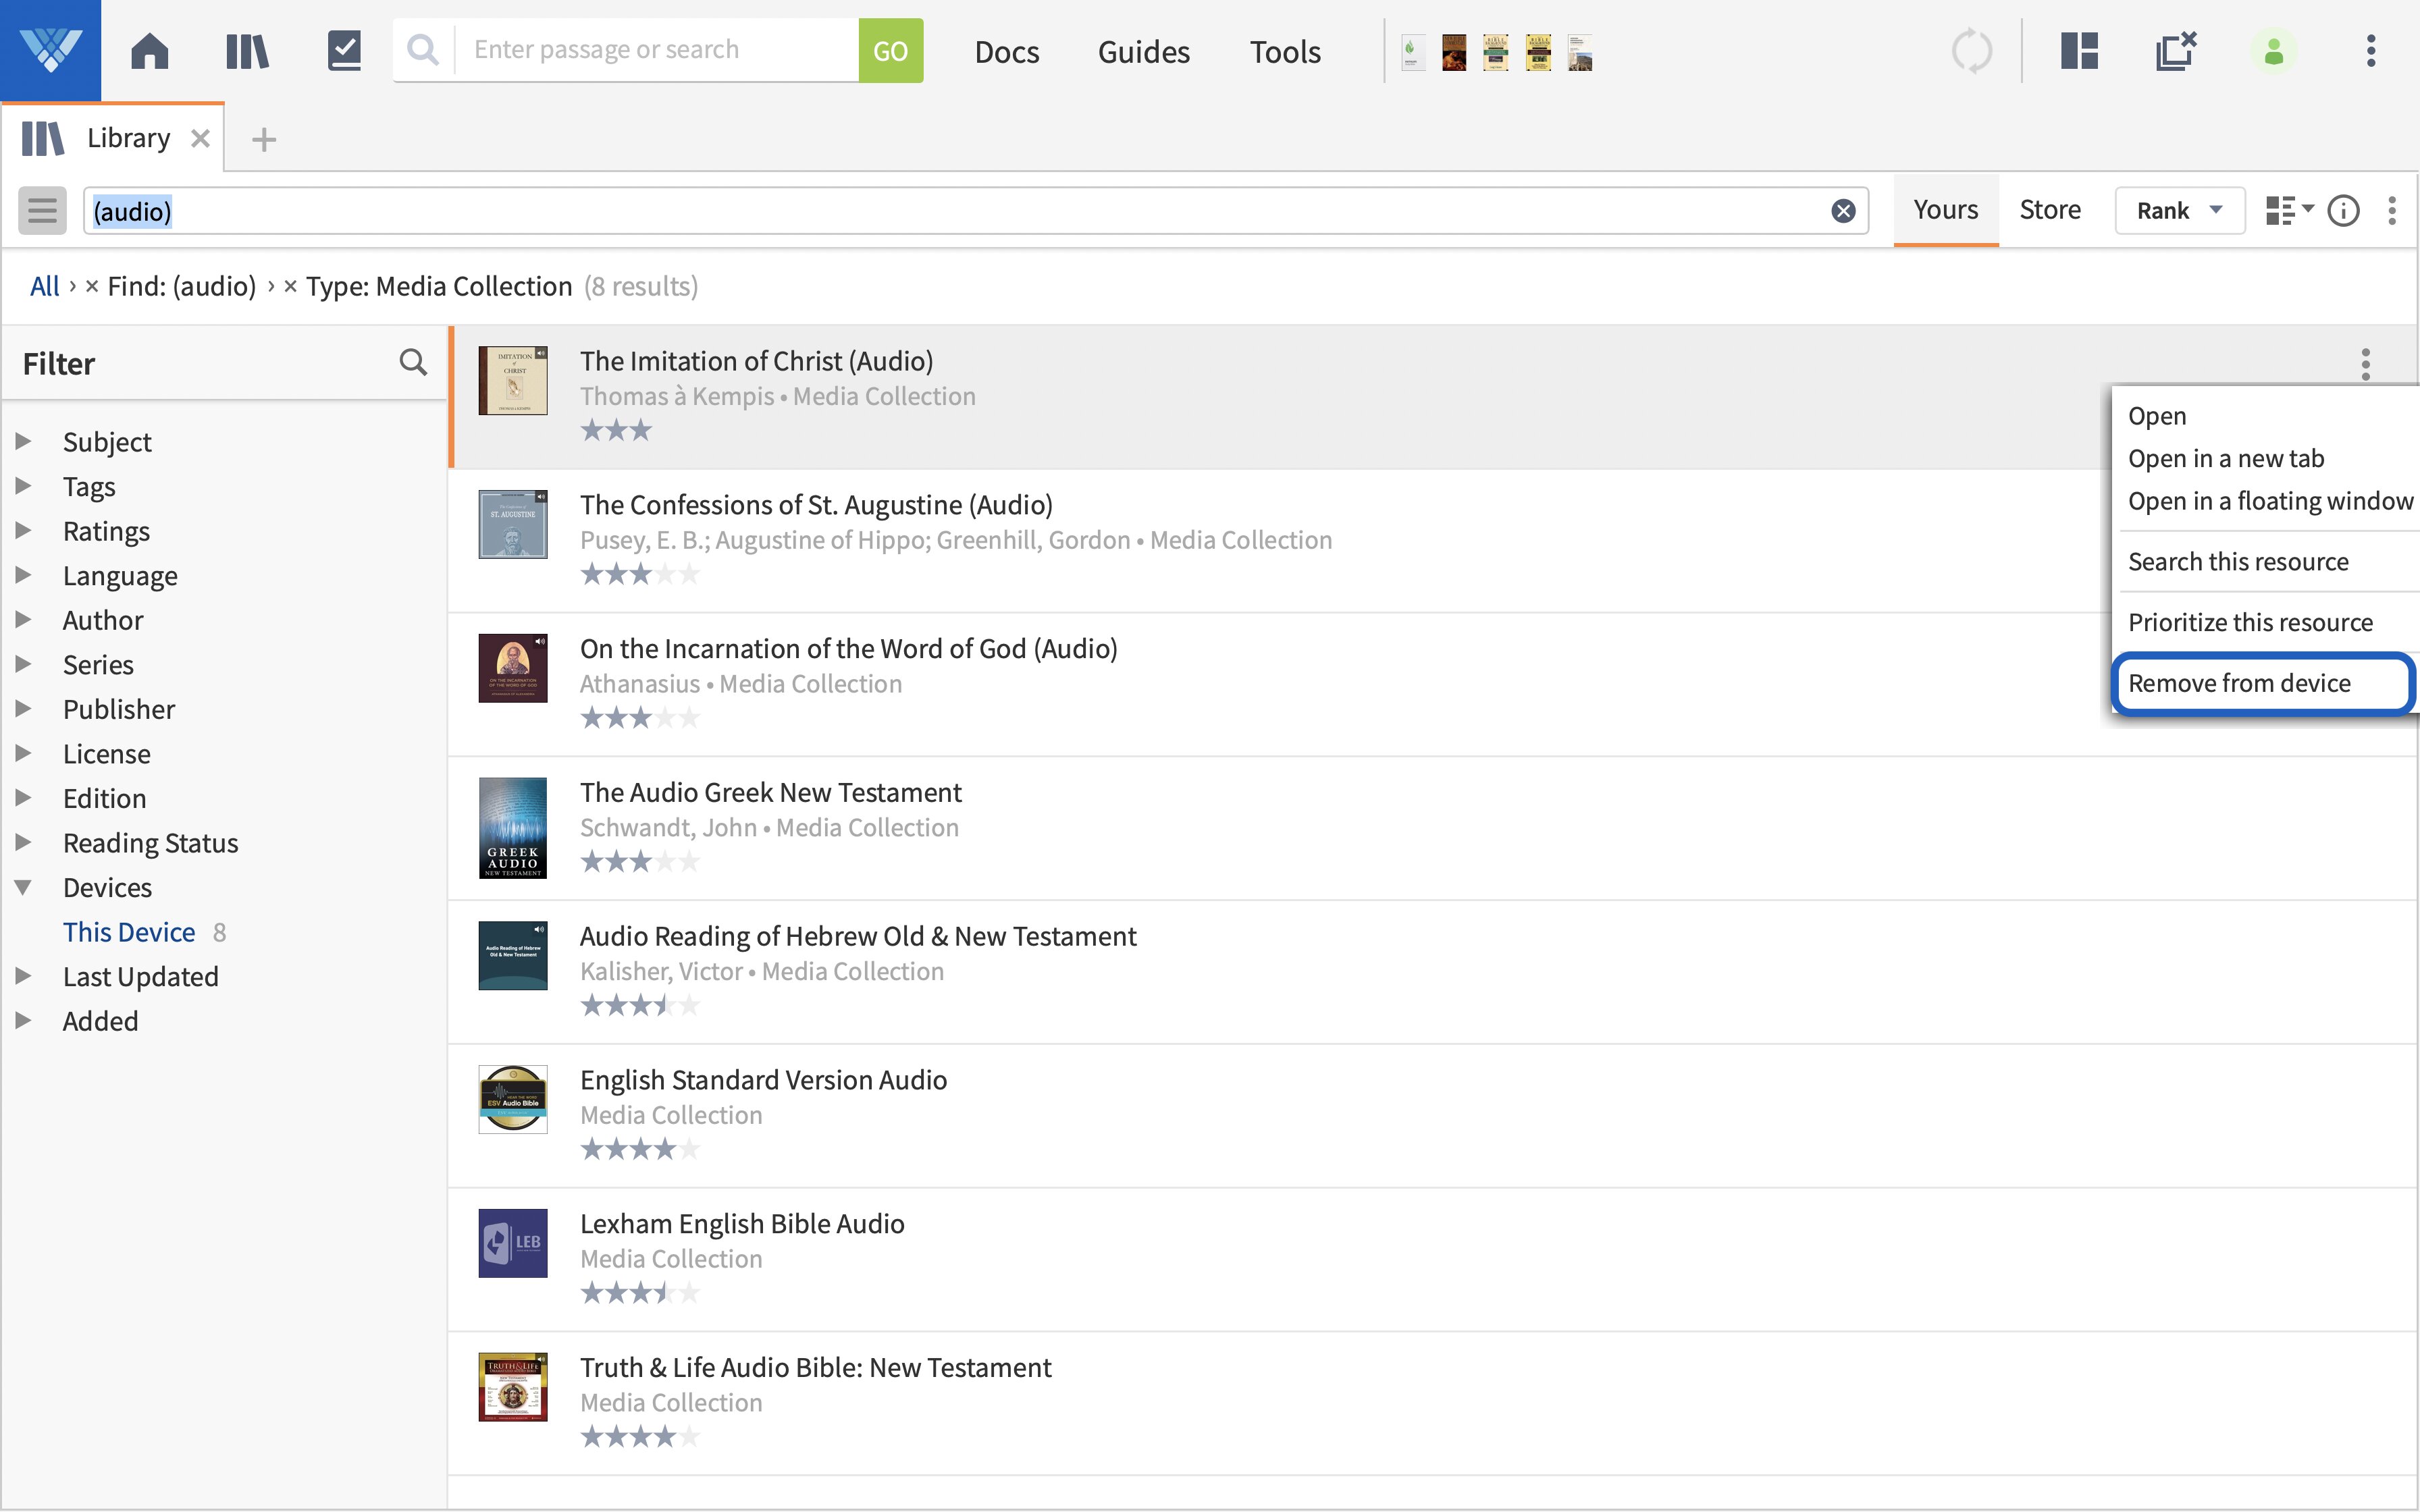Screen dimensions: 2420x1512
Task: Set Truth & Life Audio Bible rating stars
Action: point(640,1437)
